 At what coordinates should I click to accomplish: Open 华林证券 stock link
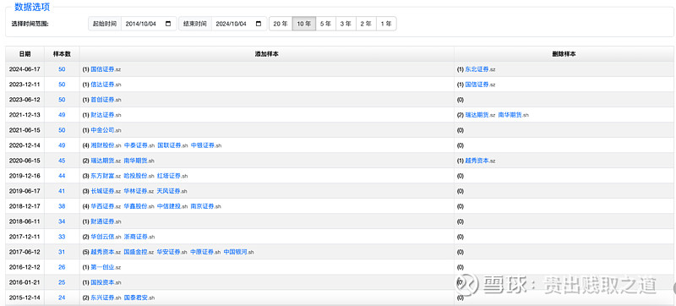(136, 191)
